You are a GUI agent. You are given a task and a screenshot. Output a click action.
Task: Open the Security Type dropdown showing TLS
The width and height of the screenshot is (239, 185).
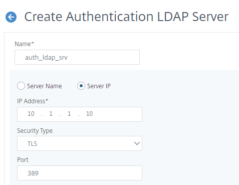coord(80,143)
